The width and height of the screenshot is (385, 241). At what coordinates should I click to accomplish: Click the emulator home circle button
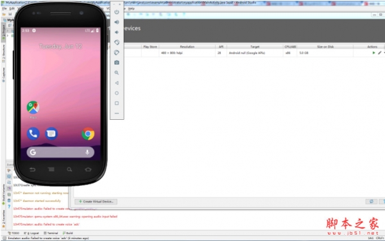[117, 93]
